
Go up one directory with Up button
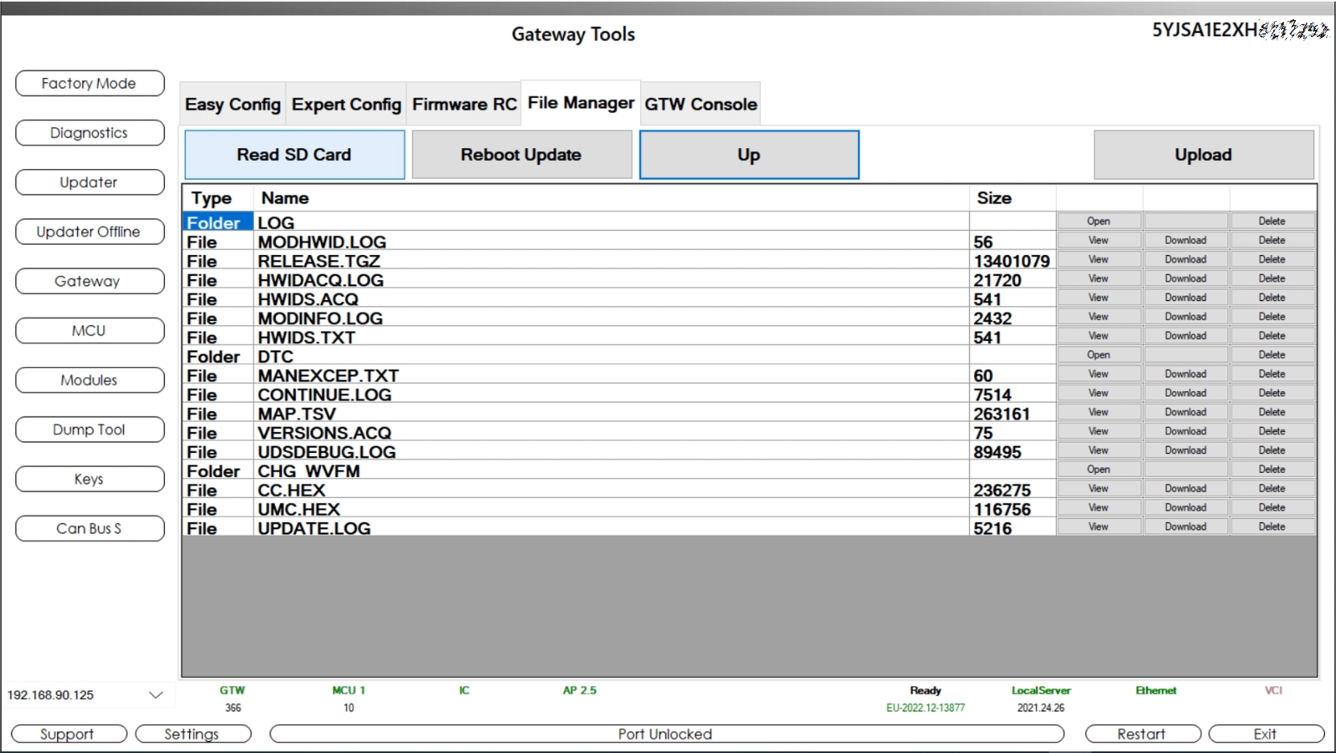749,154
